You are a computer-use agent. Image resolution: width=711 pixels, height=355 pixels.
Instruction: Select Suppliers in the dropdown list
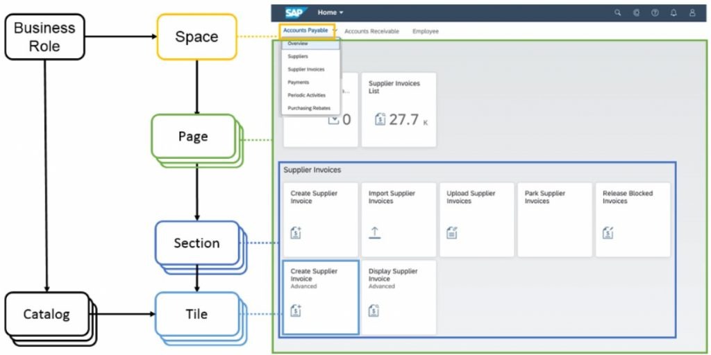(x=298, y=57)
